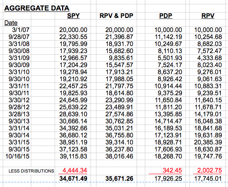Select the 3/31/14 date cell

[x=19, y=128]
